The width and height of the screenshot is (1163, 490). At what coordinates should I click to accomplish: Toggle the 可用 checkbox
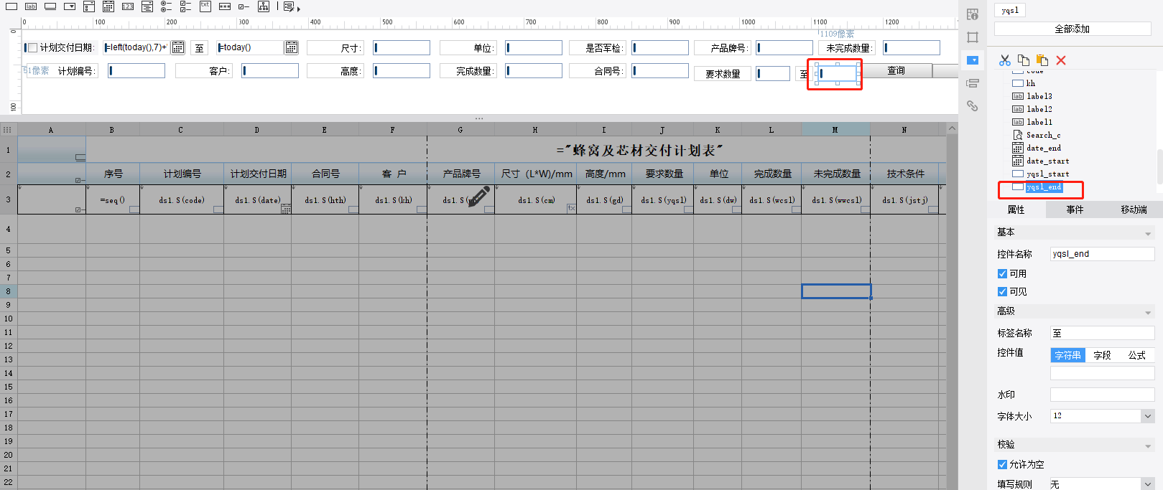tap(1002, 274)
